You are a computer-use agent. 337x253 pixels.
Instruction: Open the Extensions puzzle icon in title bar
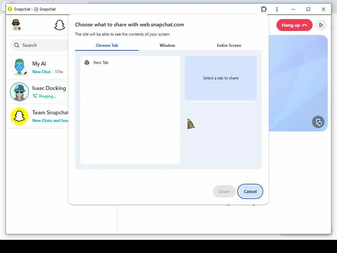coord(264,9)
